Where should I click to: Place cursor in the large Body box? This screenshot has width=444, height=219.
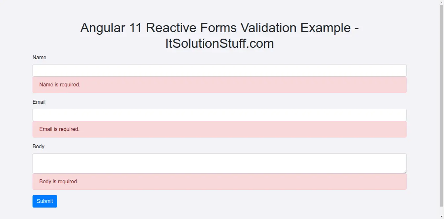[x=219, y=163]
